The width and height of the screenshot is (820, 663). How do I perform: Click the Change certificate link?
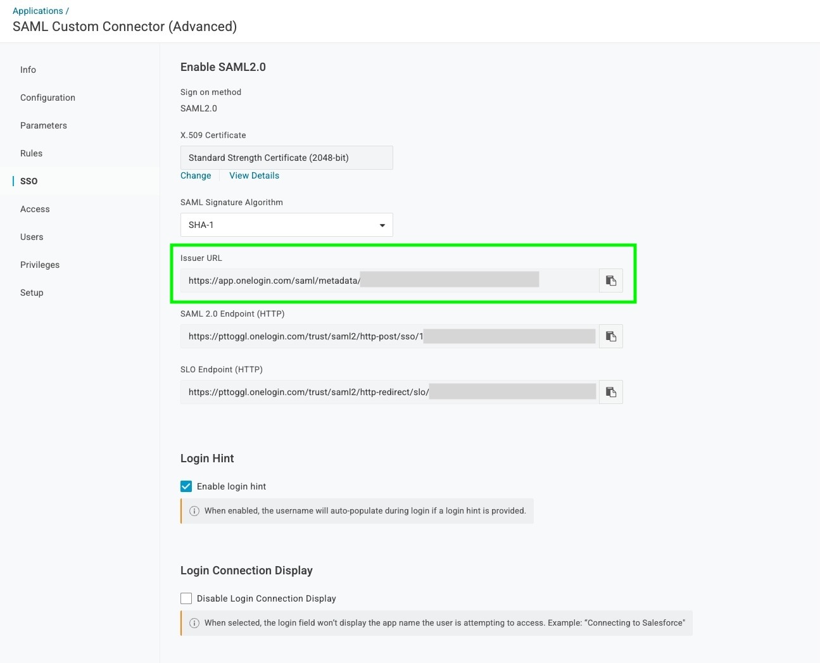tap(196, 175)
